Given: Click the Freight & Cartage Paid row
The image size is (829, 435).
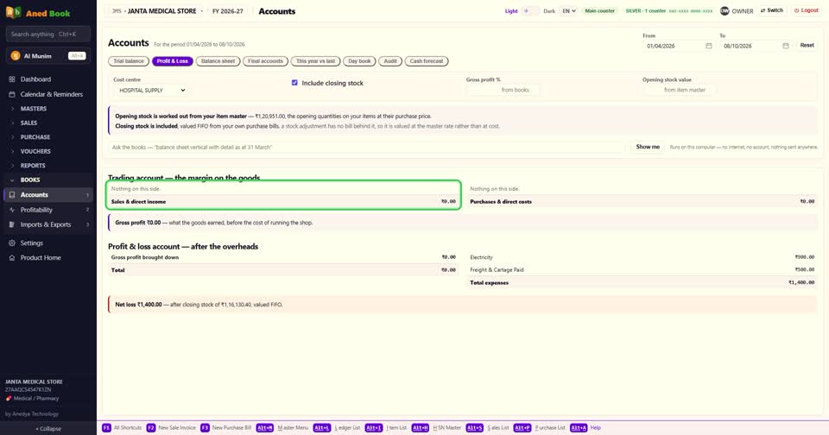Looking at the screenshot, I should tap(642, 269).
